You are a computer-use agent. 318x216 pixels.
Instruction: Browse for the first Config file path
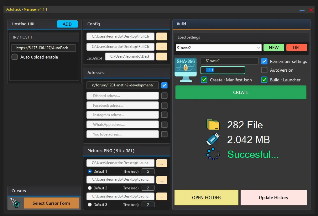(162, 36)
